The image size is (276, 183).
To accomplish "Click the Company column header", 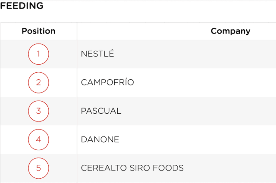I will [230, 31].
